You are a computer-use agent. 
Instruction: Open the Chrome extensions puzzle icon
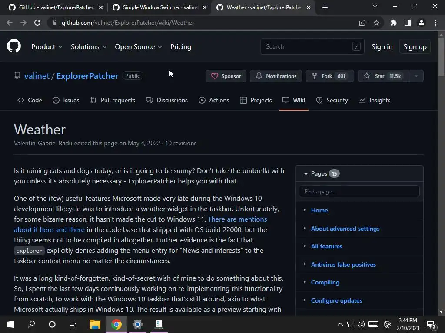[x=394, y=23]
